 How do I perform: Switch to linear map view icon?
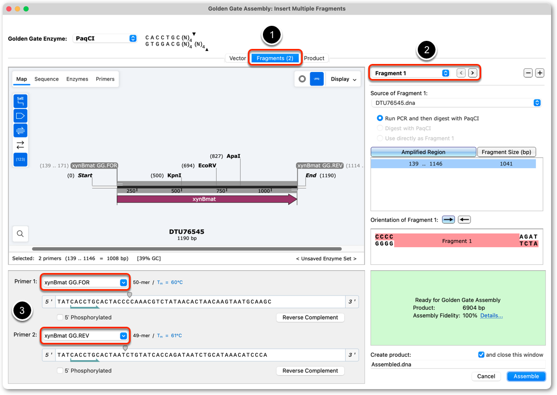coord(317,79)
